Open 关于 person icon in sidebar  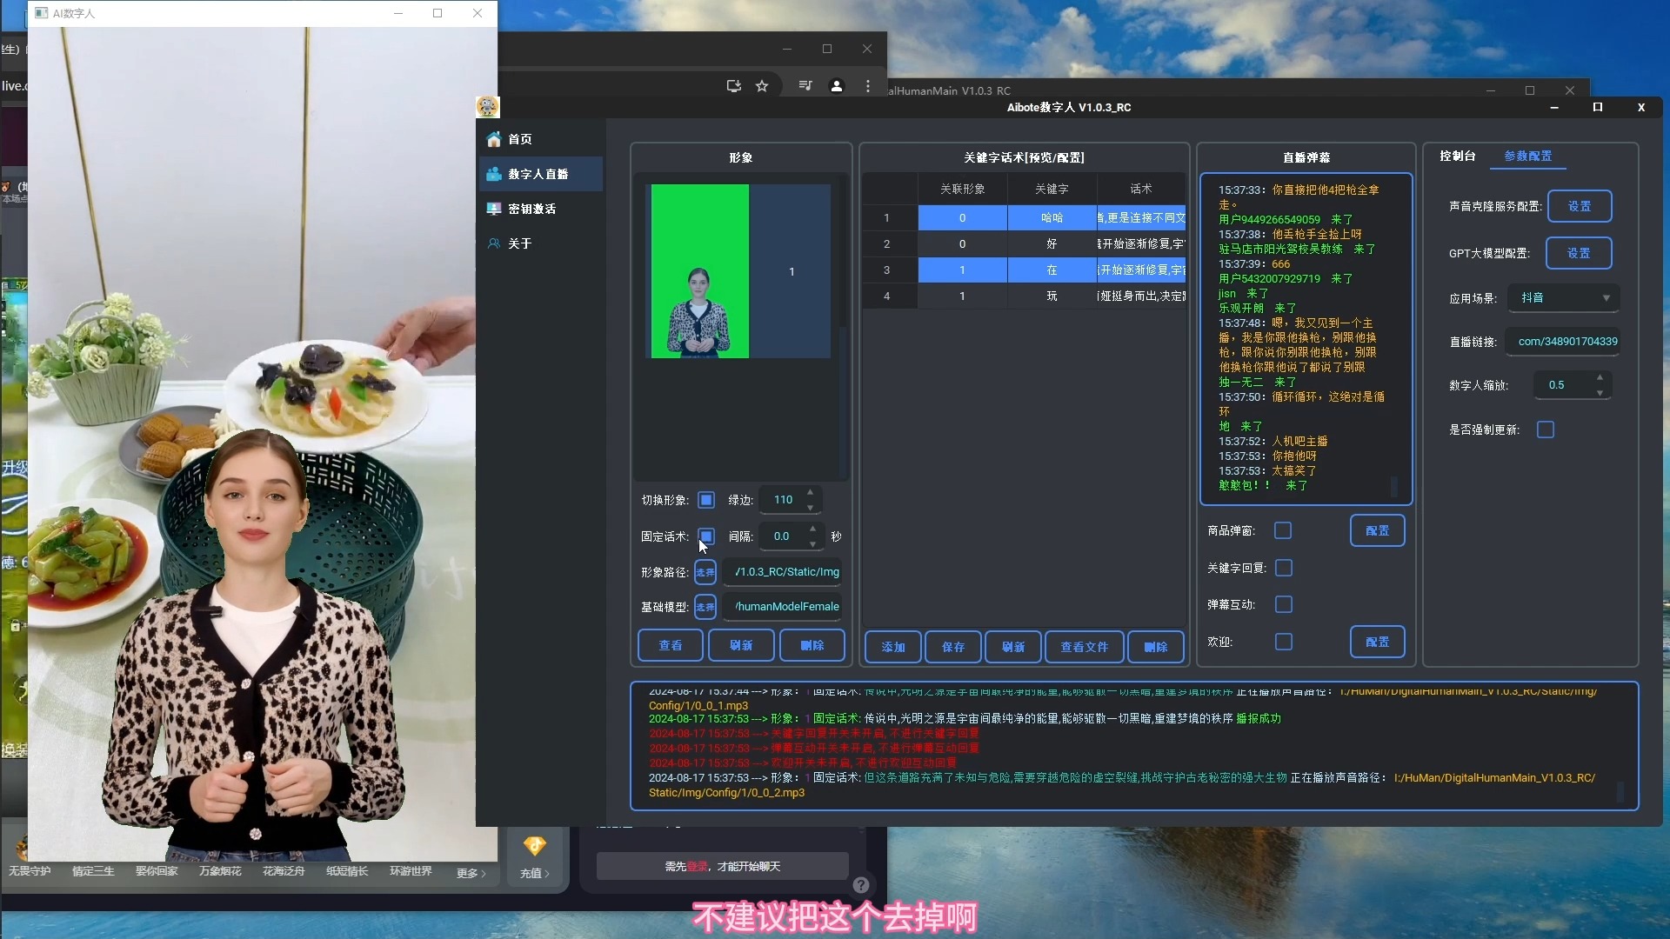pyautogui.click(x=494, y=243)
